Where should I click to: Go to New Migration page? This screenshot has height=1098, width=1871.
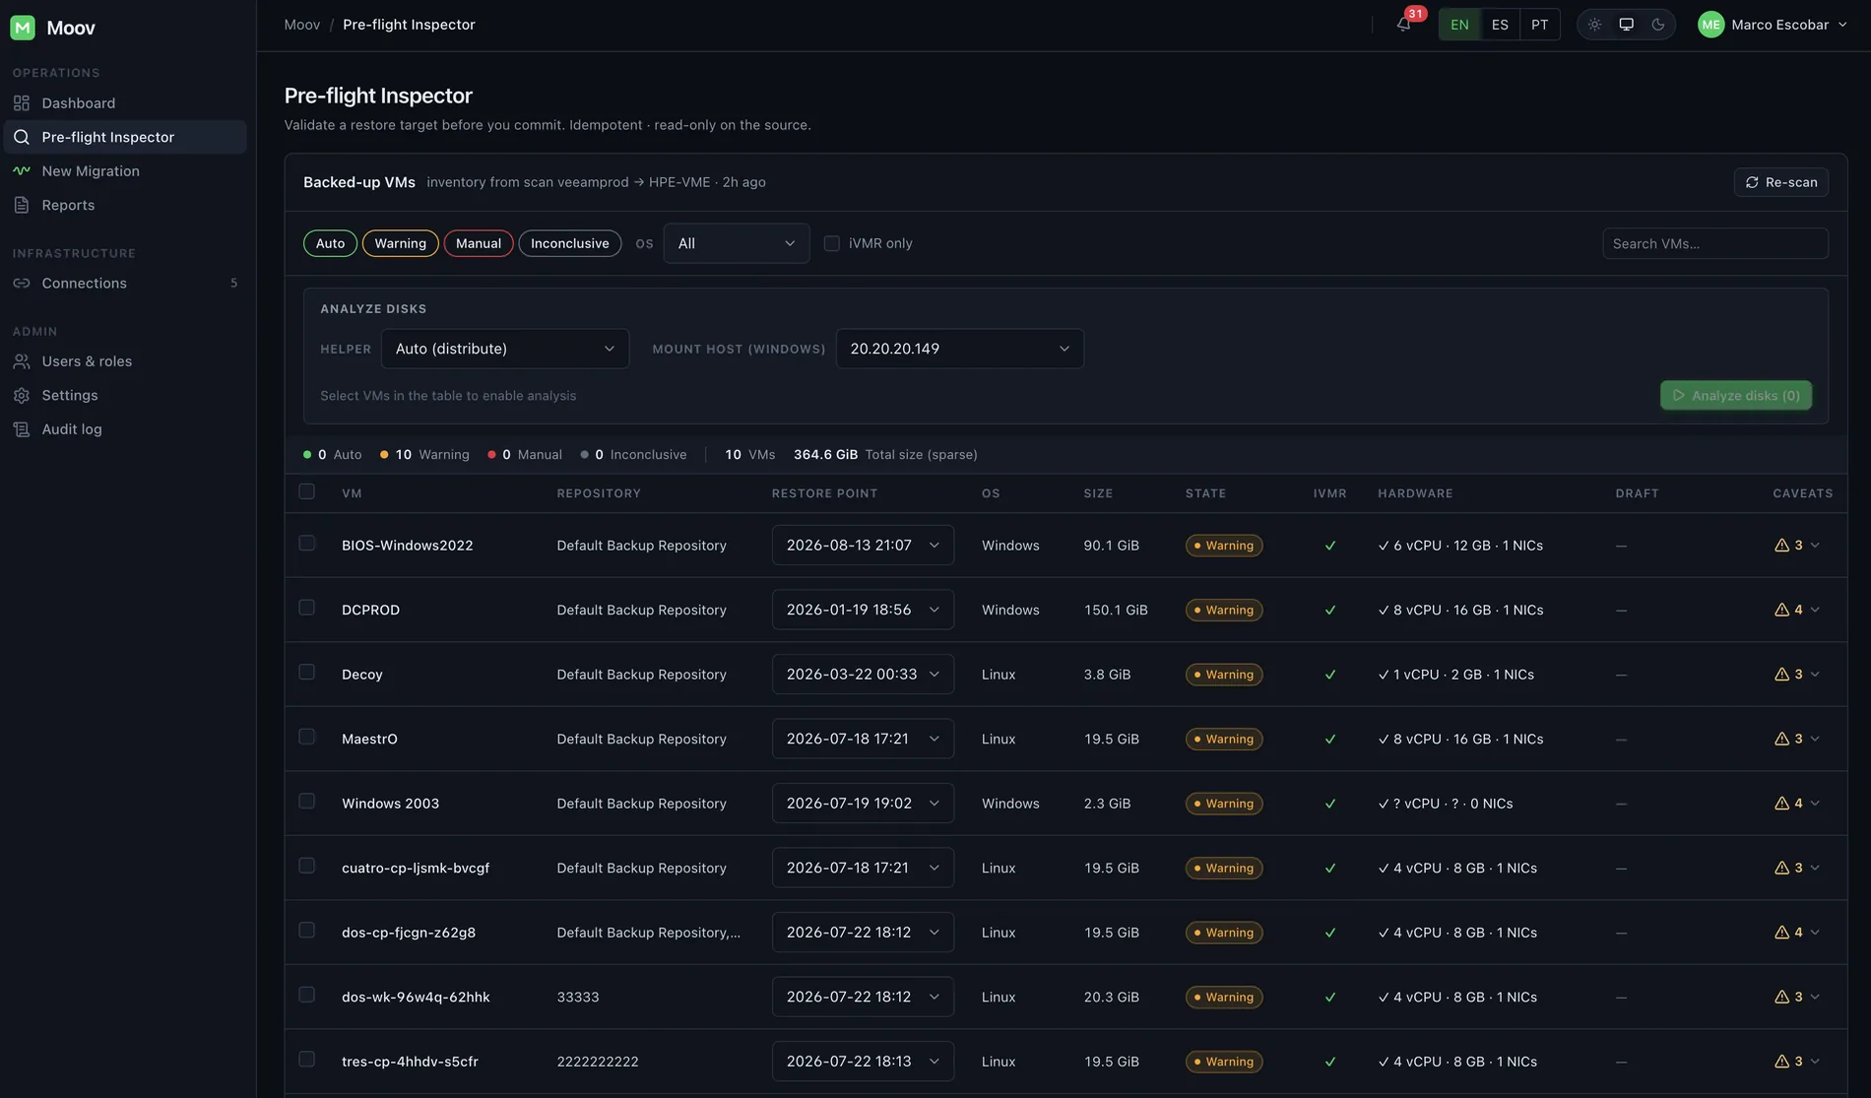point(125,171)
